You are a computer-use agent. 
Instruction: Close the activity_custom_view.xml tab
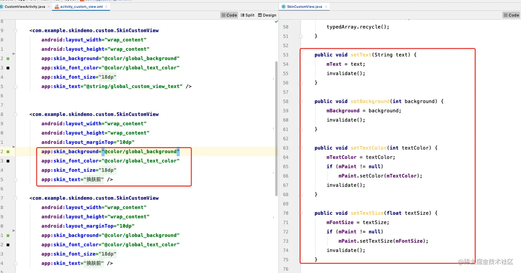coord(106,7)
